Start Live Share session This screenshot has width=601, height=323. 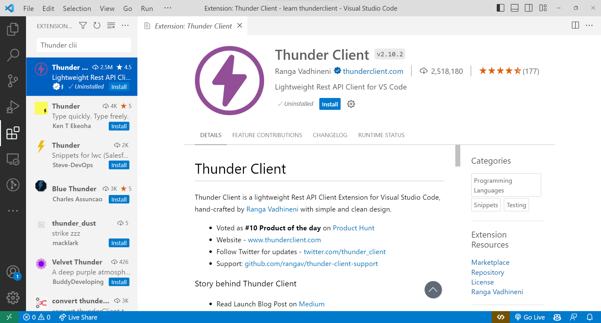pos(78,317)
